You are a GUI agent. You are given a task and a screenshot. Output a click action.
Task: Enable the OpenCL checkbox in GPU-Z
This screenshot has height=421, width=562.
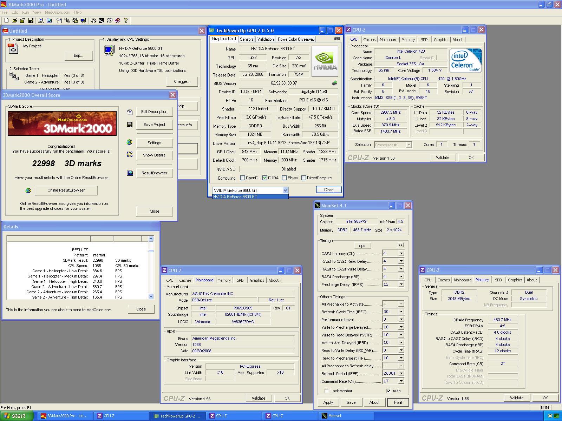[242, 178]
